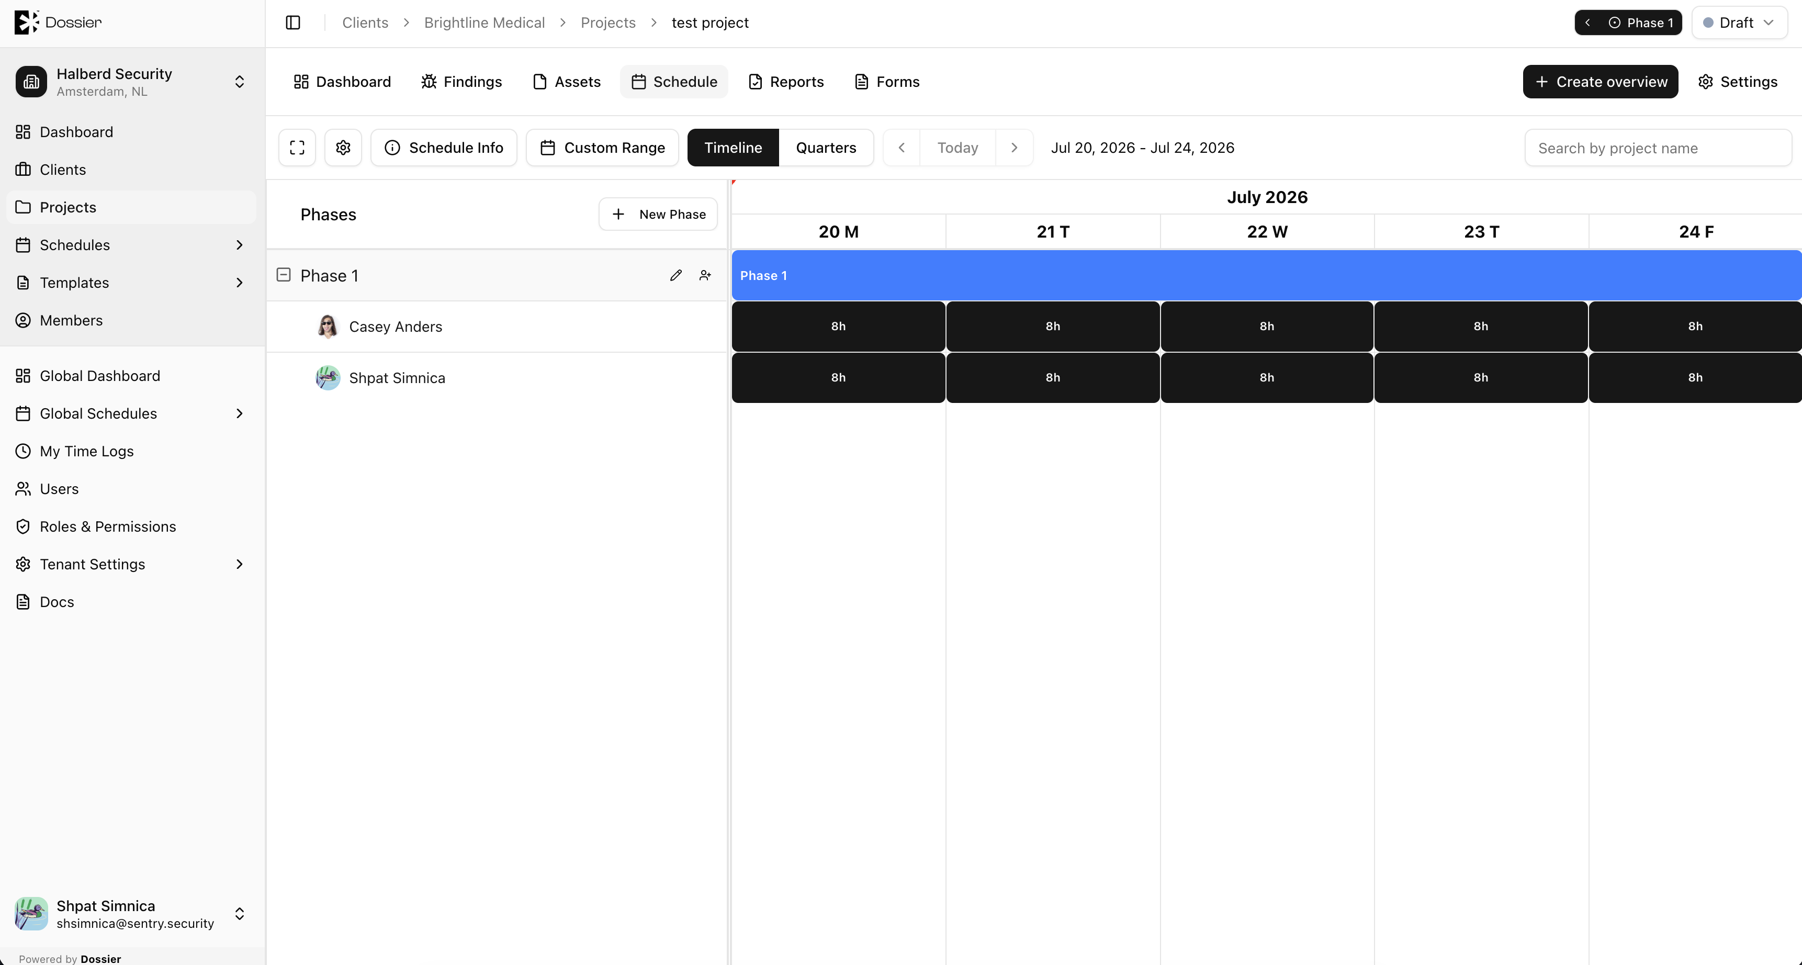Open Clients in sidebar

coord(131,170)
